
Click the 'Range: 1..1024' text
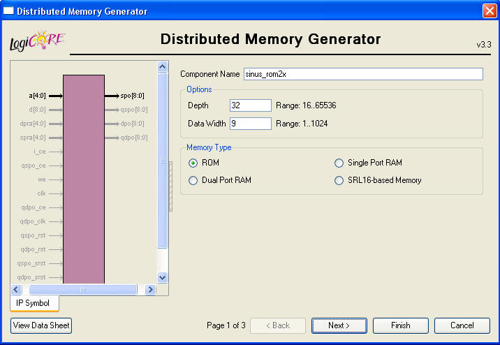[x=302, y=124]
